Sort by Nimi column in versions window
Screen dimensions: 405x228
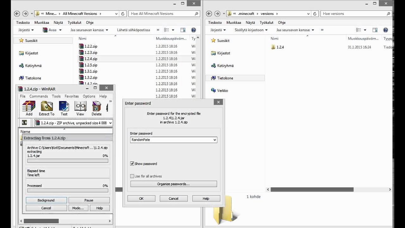275,38
